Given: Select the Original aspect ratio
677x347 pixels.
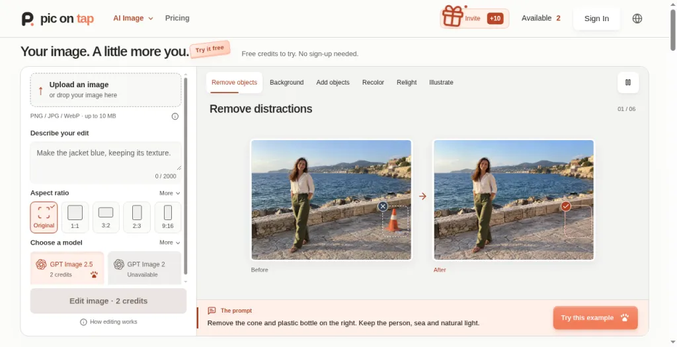Looking at the screenshot, I should (44, 217).
